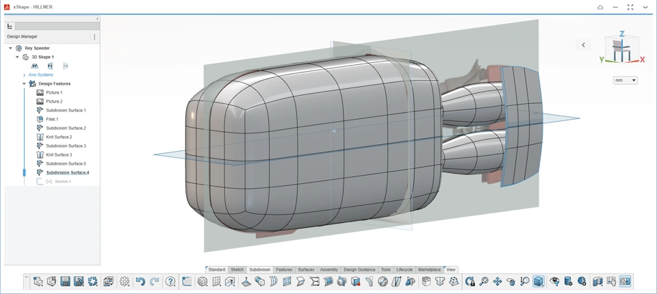Click the circle with diagonal line icon
Viewport: 657px width, 294px height.
click(x=383, y=282)
